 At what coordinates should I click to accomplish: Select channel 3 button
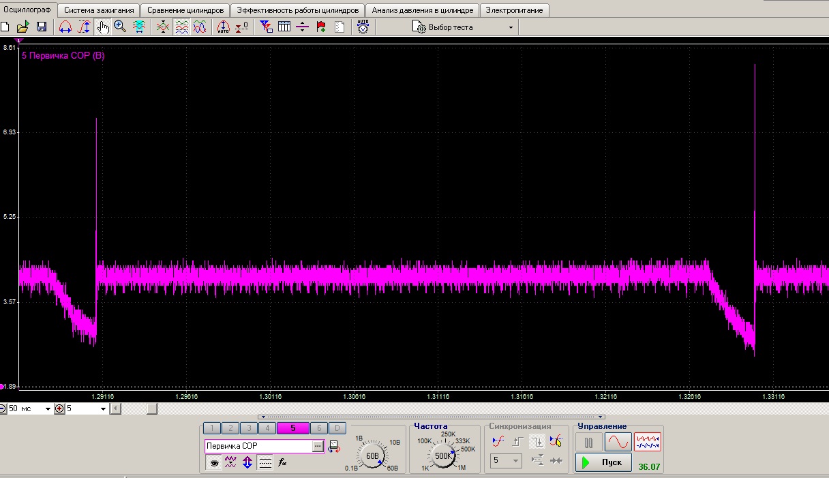coord(249,428)
